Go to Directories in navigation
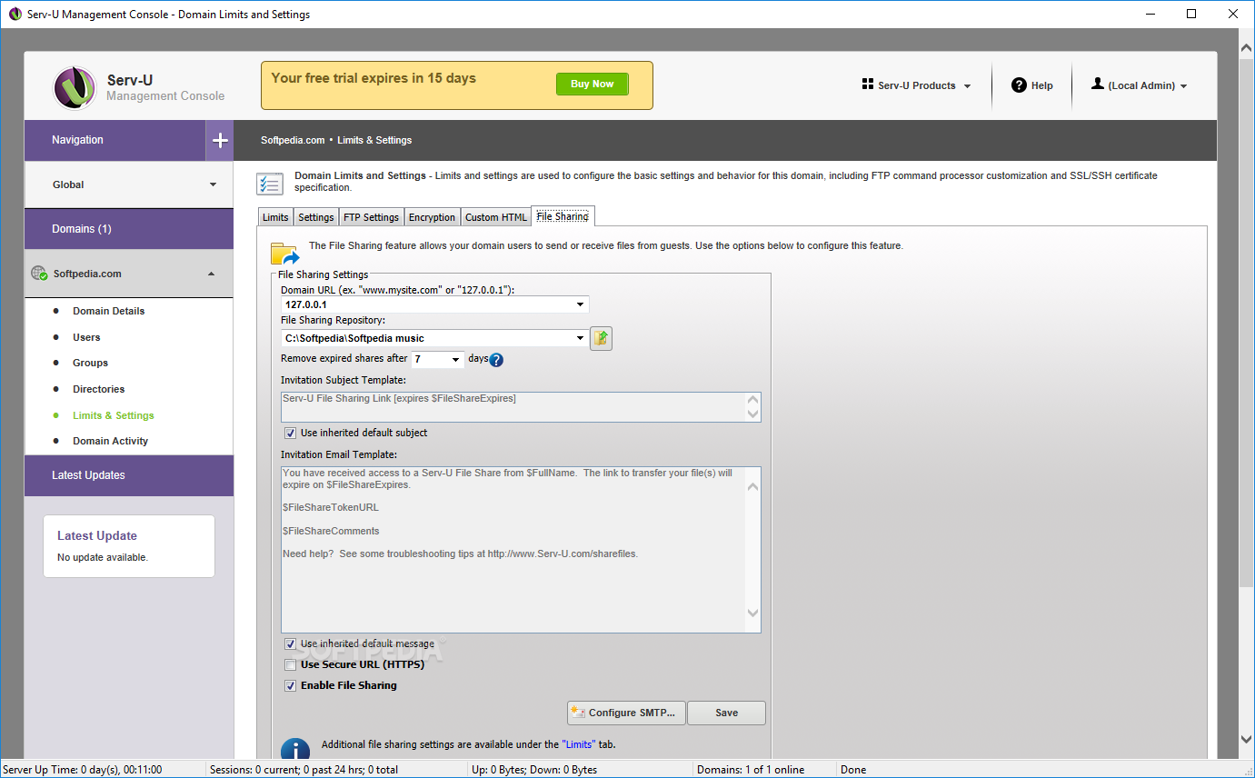Image resolution: width=1255 pixels, height=778 pixels. 99,389
